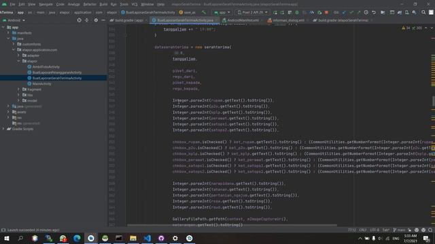Screen dimensions: 435x244
Task: Open the Tools menu
Action: (124, 5)
